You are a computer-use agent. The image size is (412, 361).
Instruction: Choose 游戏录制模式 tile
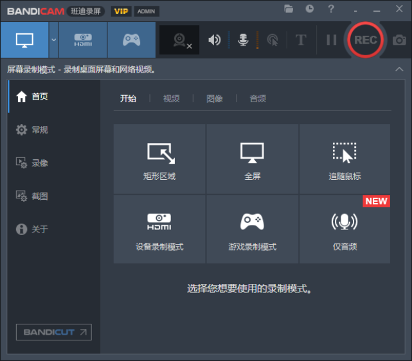pos(252,229)
